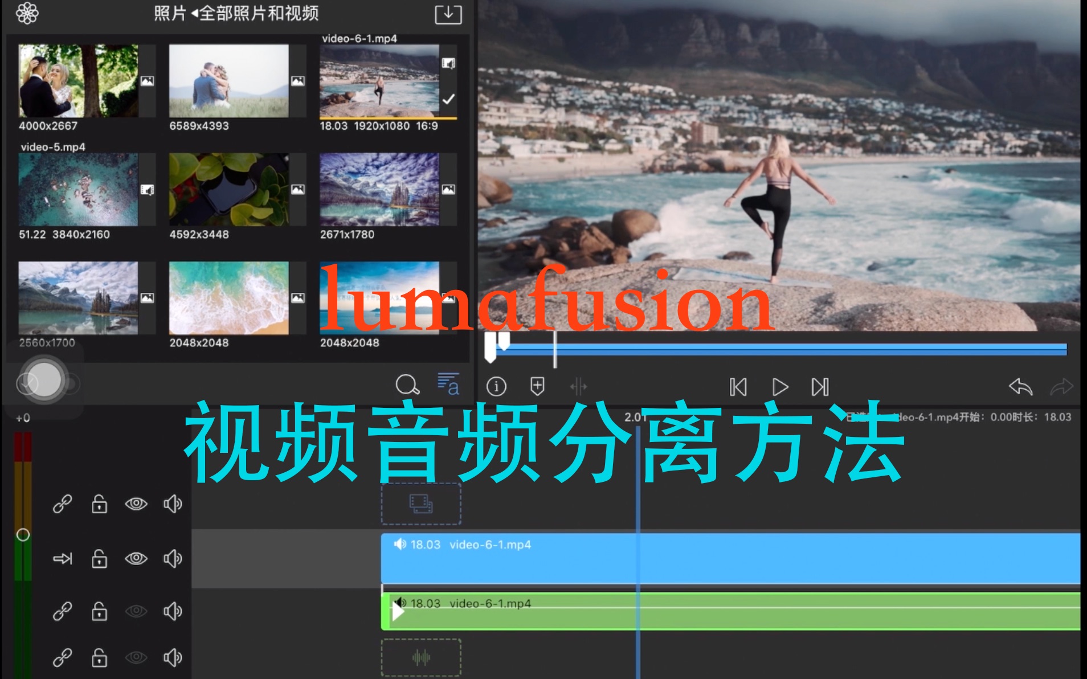Tap the video type badge on video-5.mp4
Viewport: 1087px width, 679px height.
coord(147,190)
